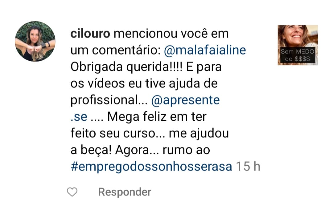
Task: Open the @apresente mention link
Action: click(185, 100)
